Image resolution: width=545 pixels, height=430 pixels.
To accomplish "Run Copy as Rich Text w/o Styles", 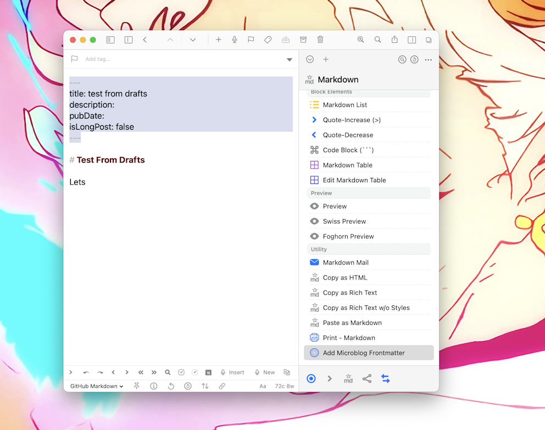I will 369,308.
